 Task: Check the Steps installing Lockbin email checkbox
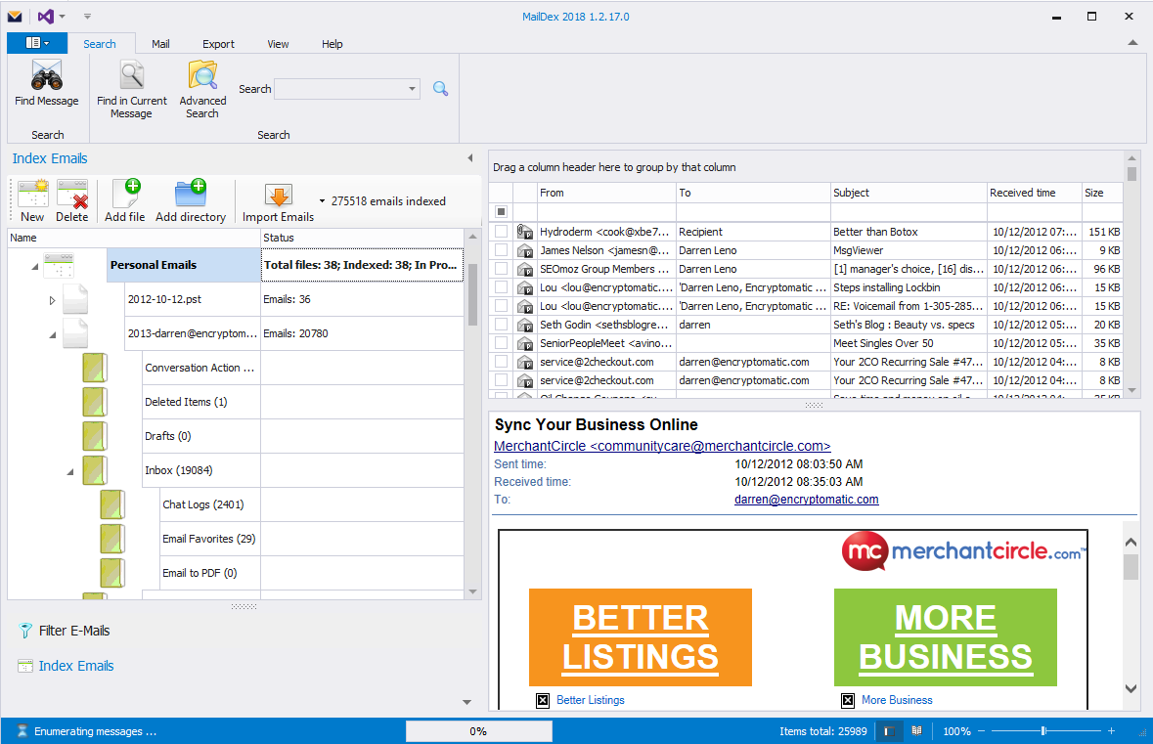[501, 287]
